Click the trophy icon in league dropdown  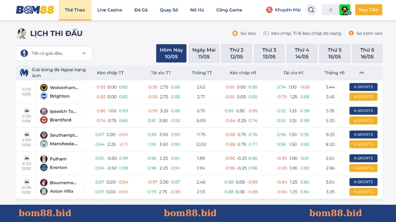pos(24,53)
